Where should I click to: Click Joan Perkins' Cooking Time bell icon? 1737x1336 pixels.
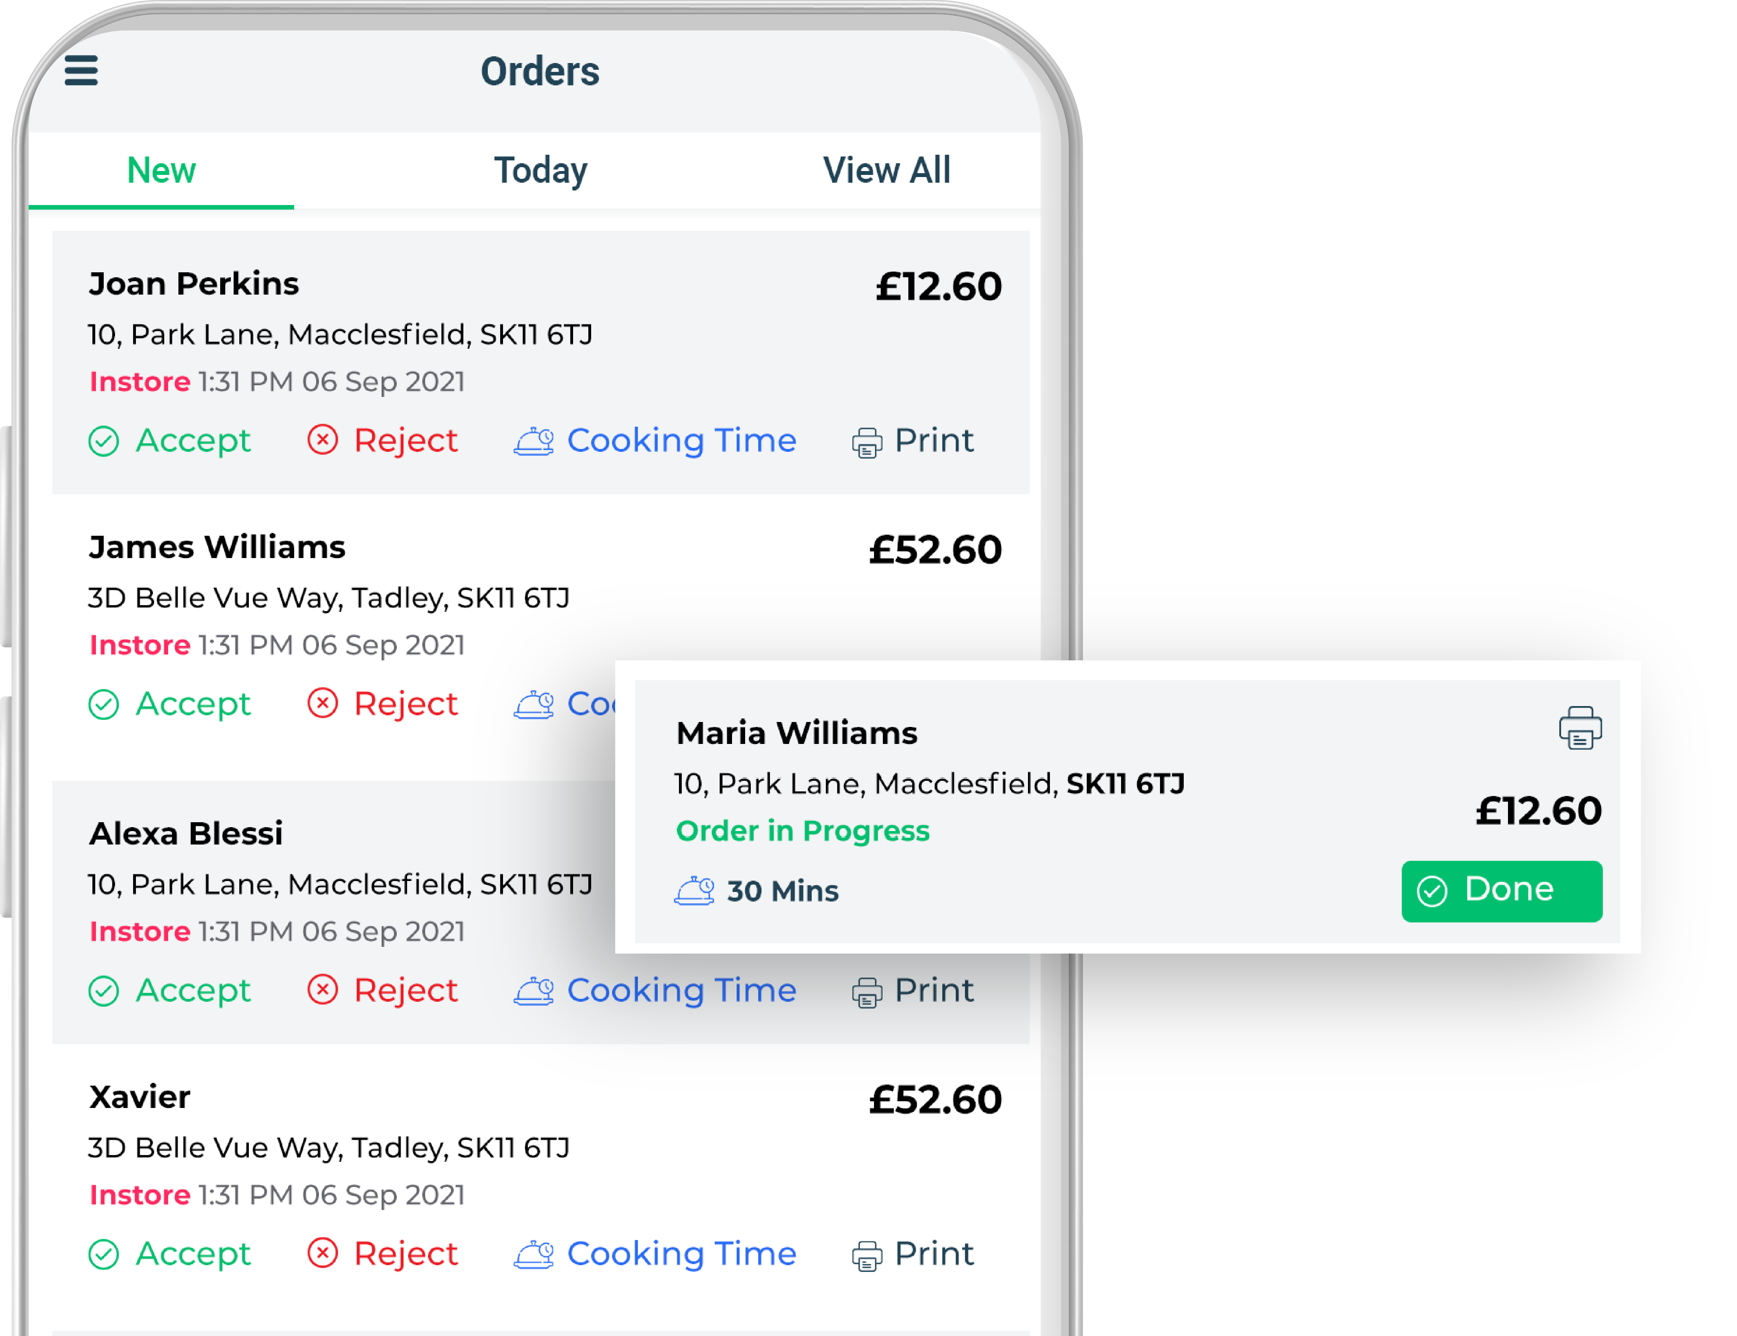[x=533, y=440]
